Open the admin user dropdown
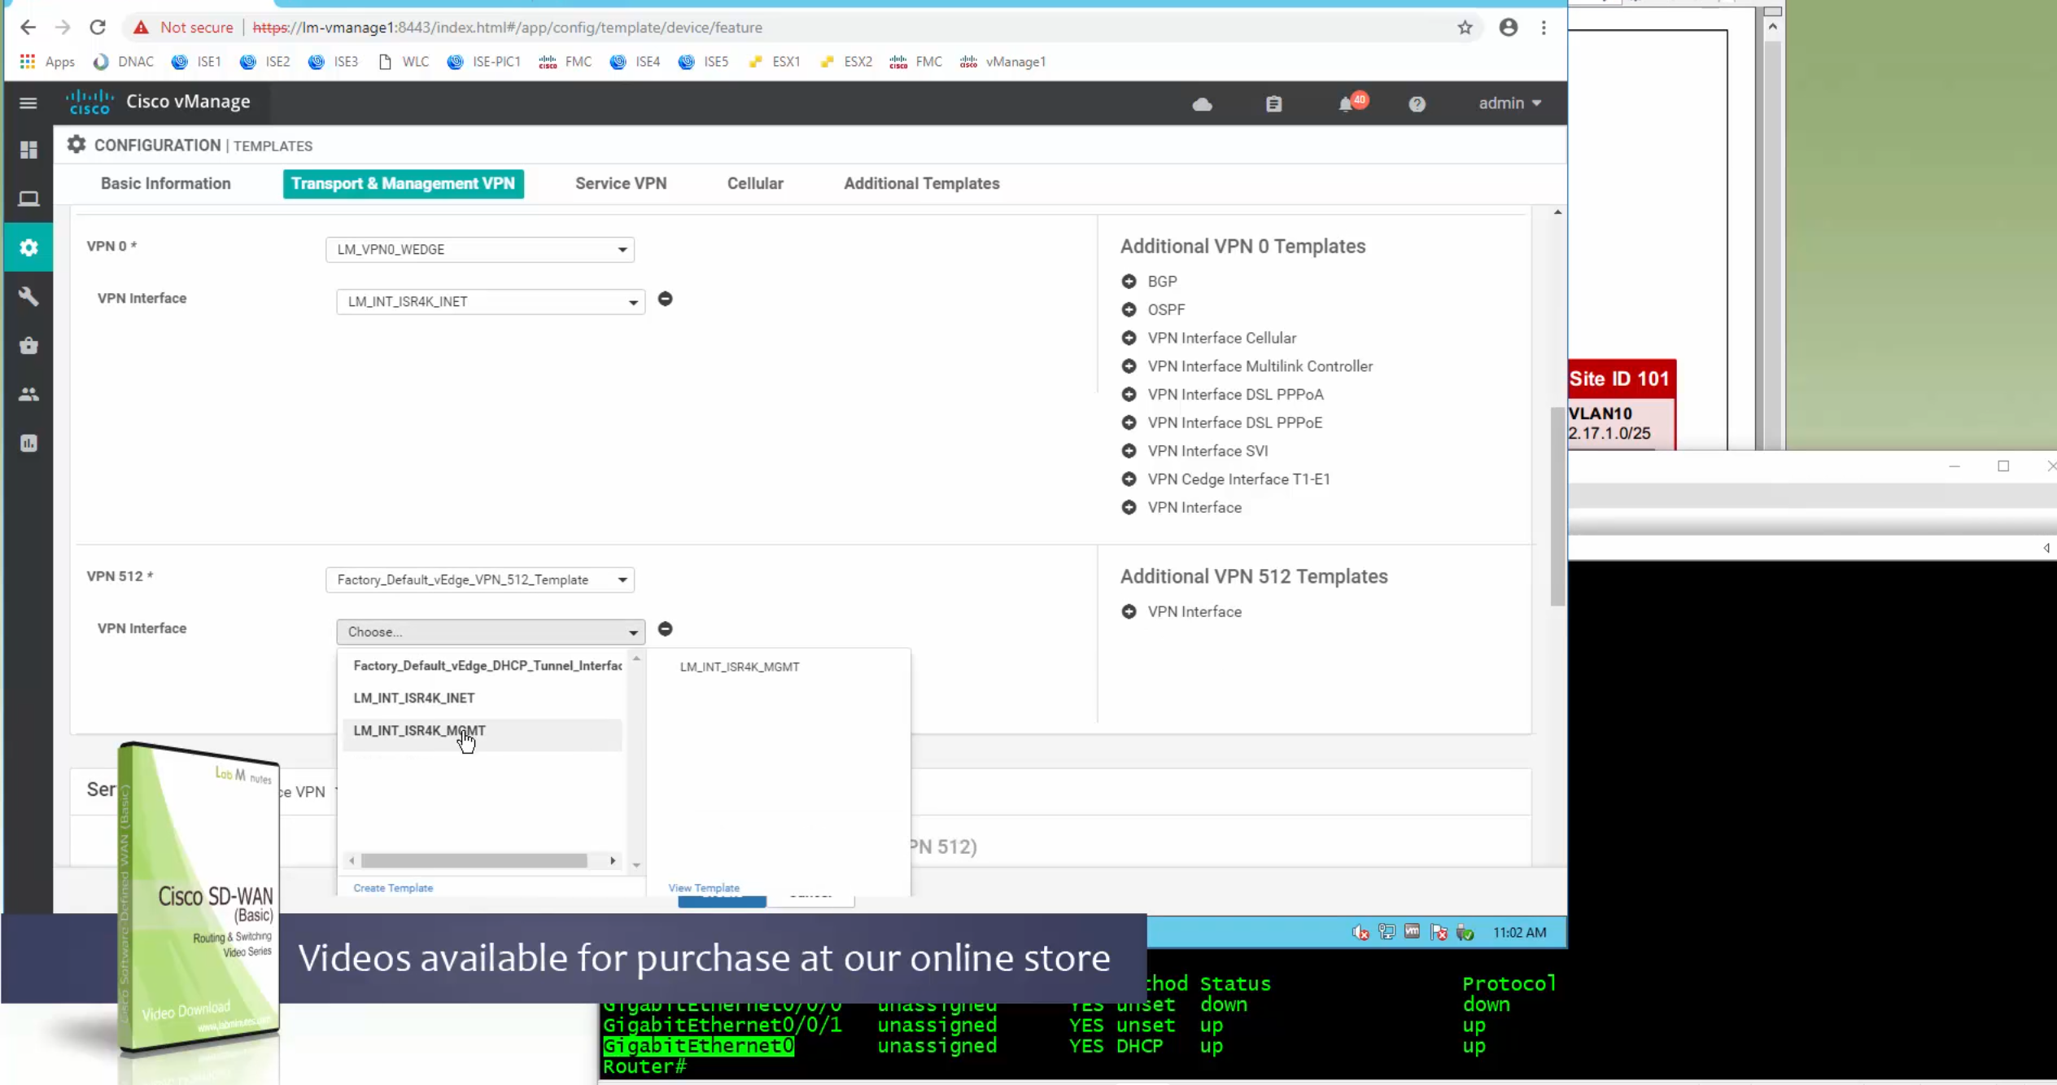Image resolution: width=2057 pixels, height=1085 pixels. point(1509,103)
